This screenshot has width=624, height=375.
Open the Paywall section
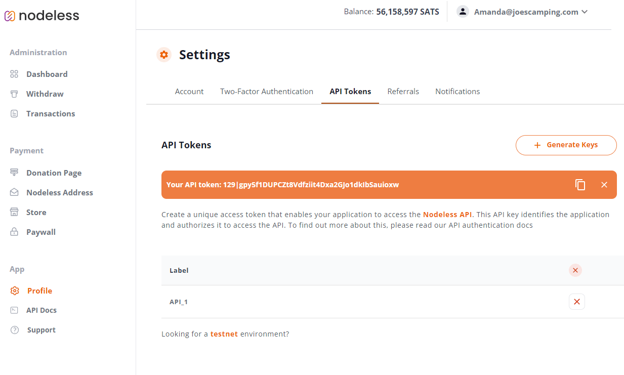click(x=41, y=232)
